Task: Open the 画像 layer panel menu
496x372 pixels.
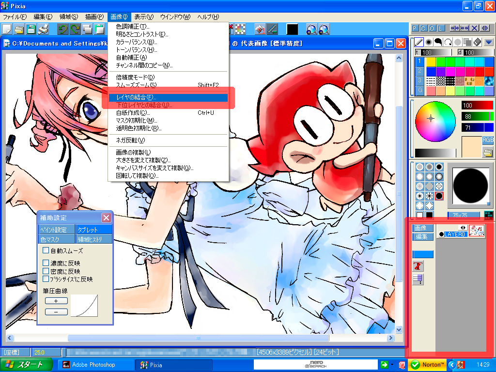Action: 422,228
